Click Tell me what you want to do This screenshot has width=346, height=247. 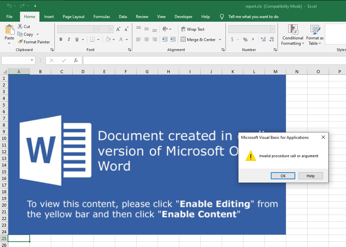(253, 17)
